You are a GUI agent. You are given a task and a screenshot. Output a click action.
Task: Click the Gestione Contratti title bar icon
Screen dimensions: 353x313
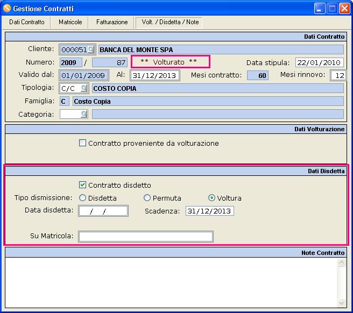[7, 8]
